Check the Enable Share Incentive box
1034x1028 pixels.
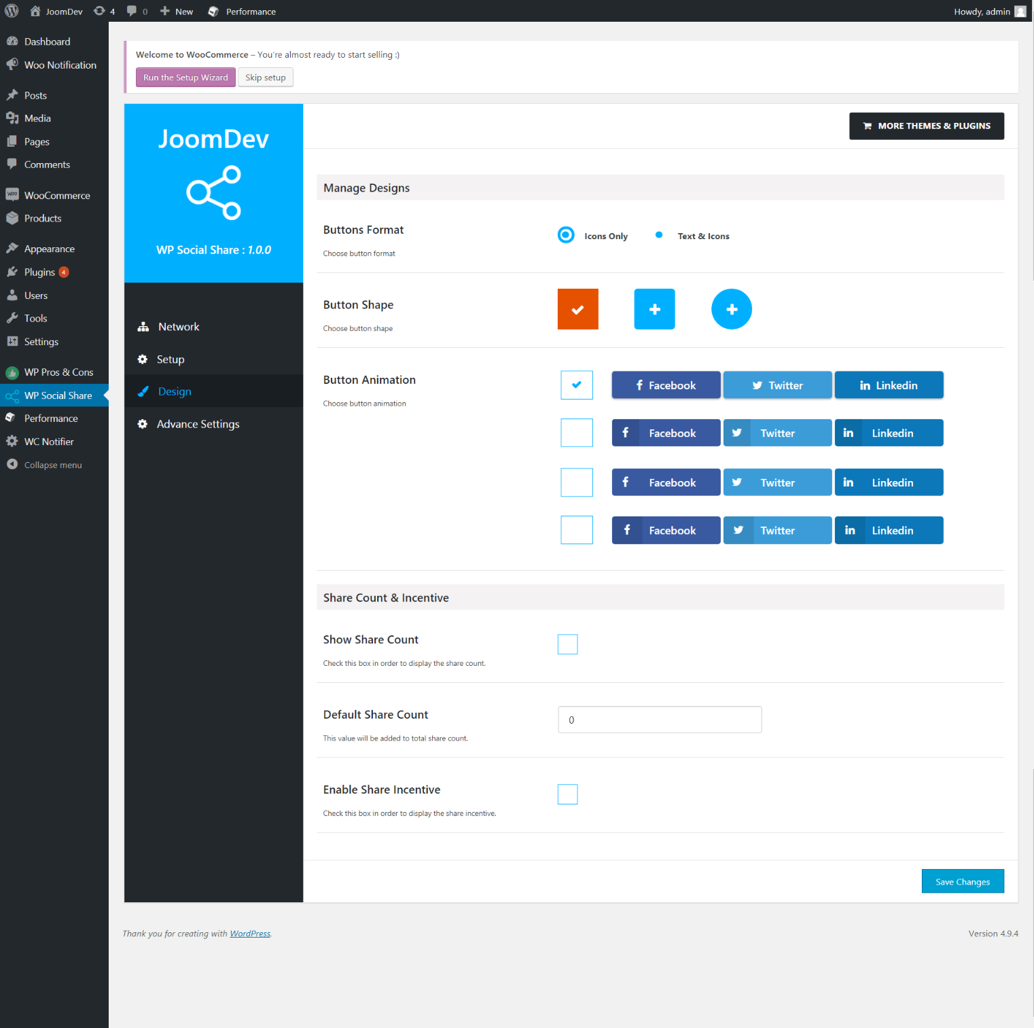(567, 794)
